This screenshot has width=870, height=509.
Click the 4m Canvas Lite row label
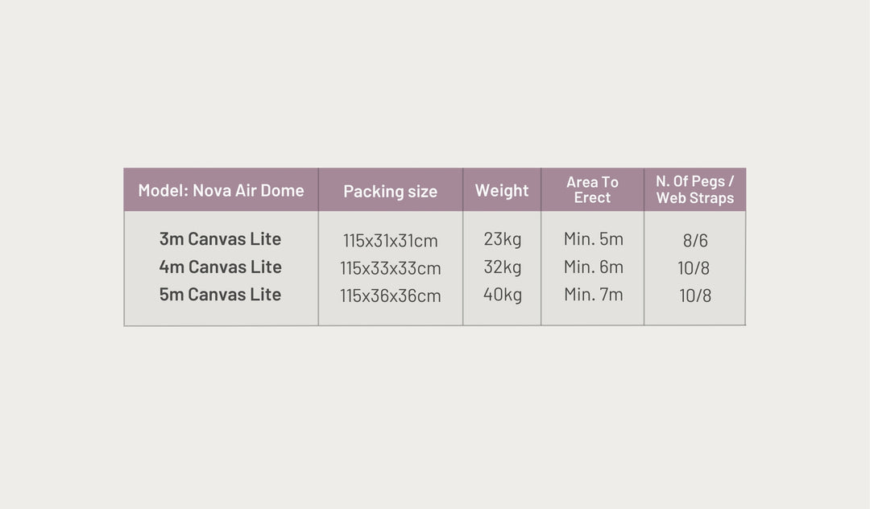pos(220,267)
